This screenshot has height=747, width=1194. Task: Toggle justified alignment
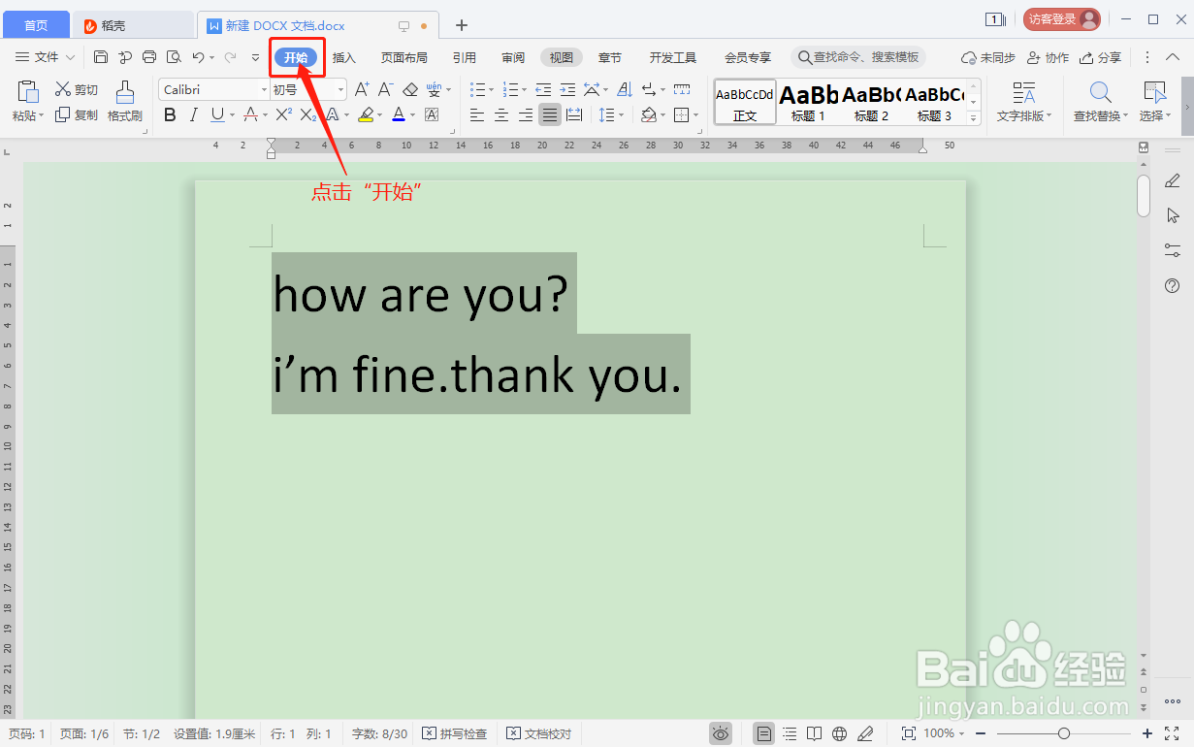(x=550, y=115)
